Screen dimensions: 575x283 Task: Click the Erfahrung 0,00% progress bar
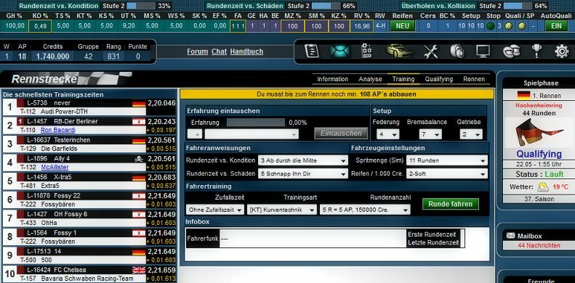pyautogui.click(x=255, y=123)
